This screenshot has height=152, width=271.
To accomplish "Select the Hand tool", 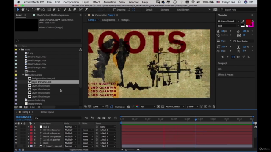I will pyautogui.click(x=22, y=10).
